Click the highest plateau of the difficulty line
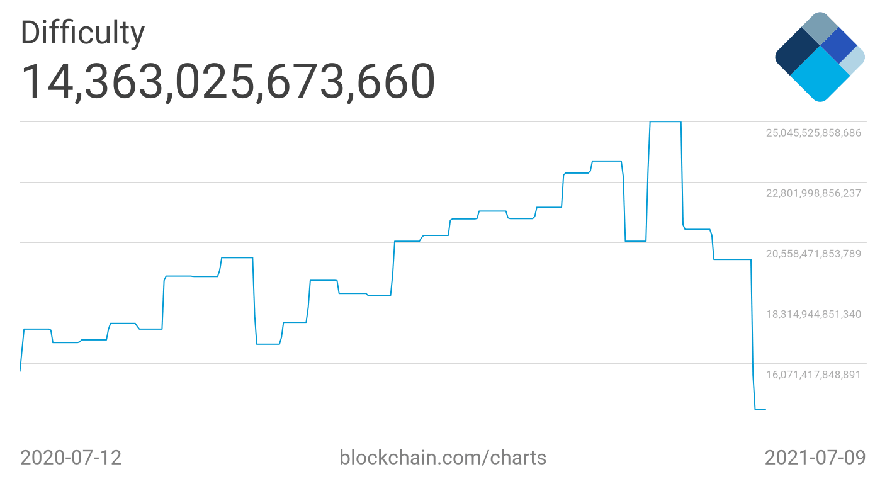 [665, 122]
